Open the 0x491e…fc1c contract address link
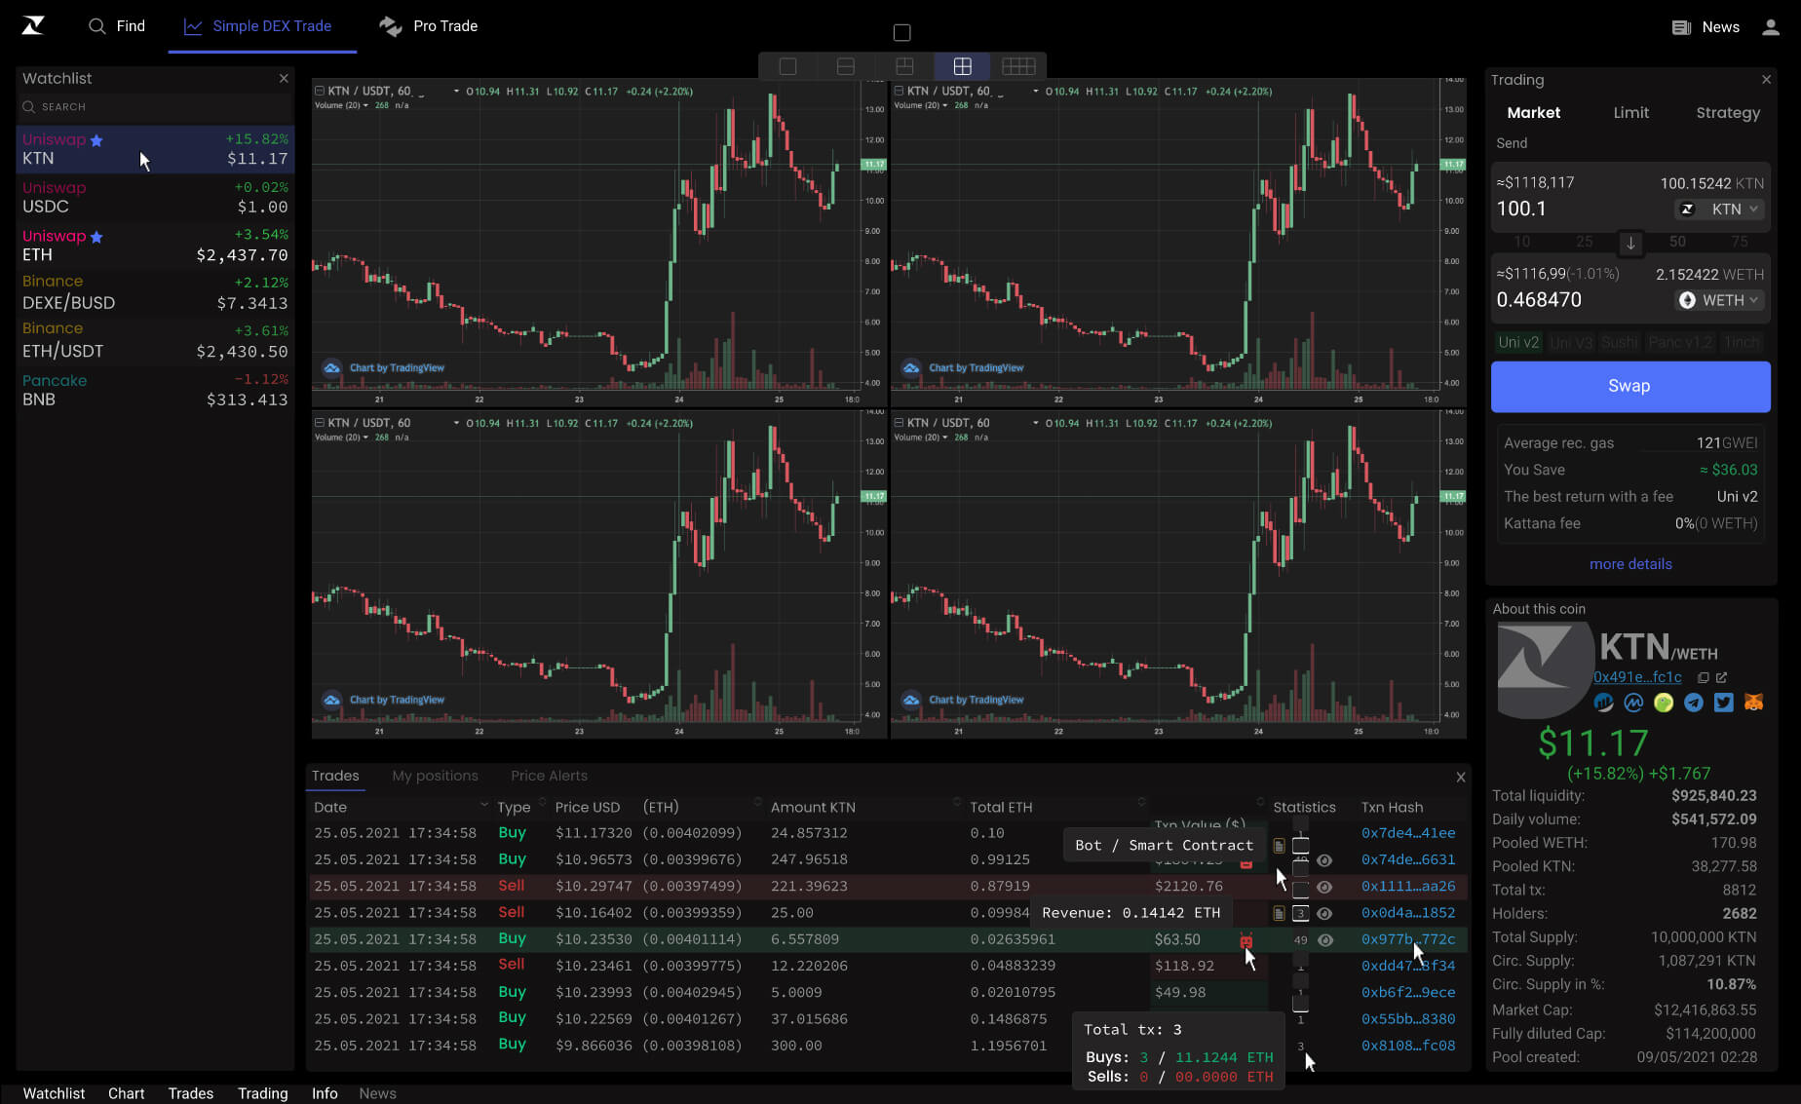The height and width of the screenshot is (1104, 1801). [1637, 678]
